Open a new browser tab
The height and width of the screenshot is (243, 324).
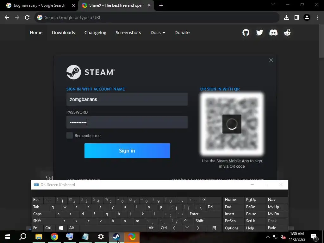[161, 6]
